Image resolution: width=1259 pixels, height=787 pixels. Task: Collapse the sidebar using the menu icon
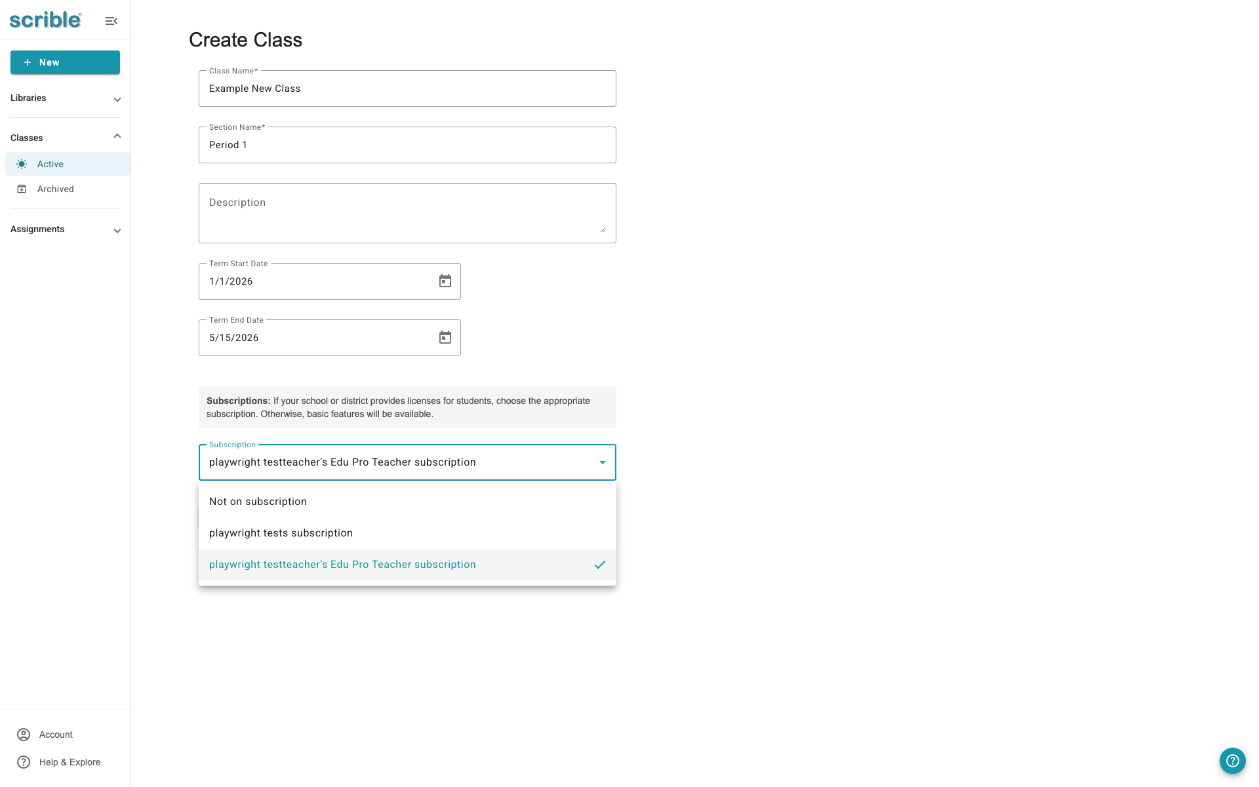111,20
